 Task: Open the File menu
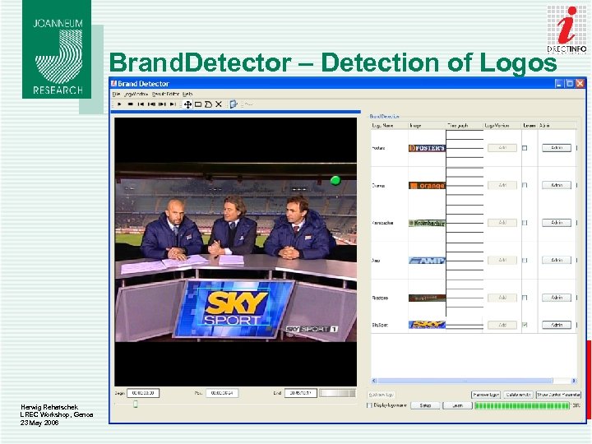click(116, 94)
